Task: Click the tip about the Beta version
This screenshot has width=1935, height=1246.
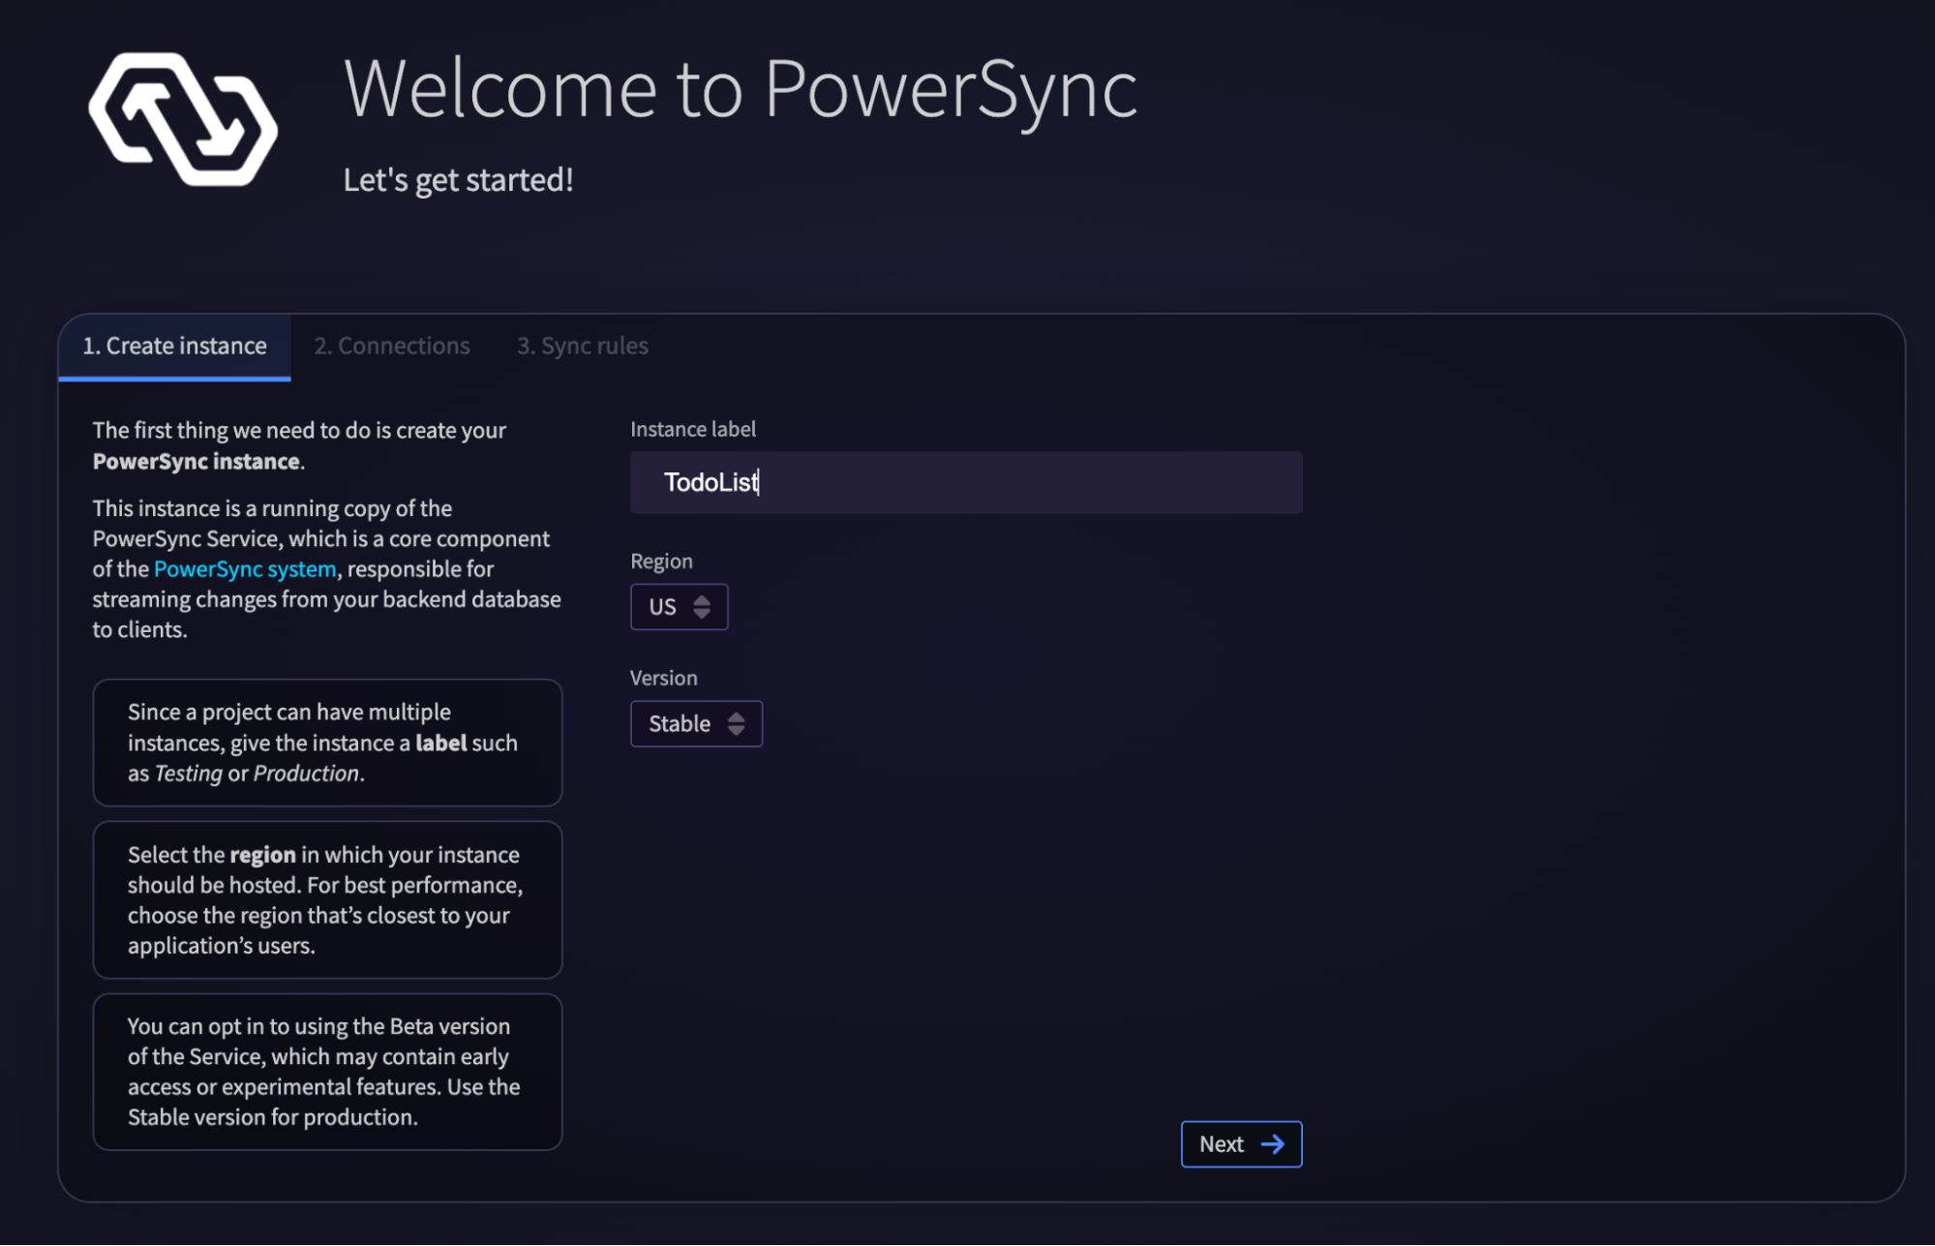Action: [x=327, y=1072]
